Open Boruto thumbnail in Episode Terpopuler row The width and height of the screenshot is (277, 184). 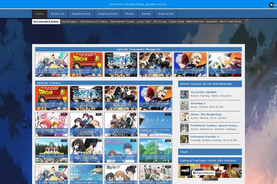click(x=52, y=64)
